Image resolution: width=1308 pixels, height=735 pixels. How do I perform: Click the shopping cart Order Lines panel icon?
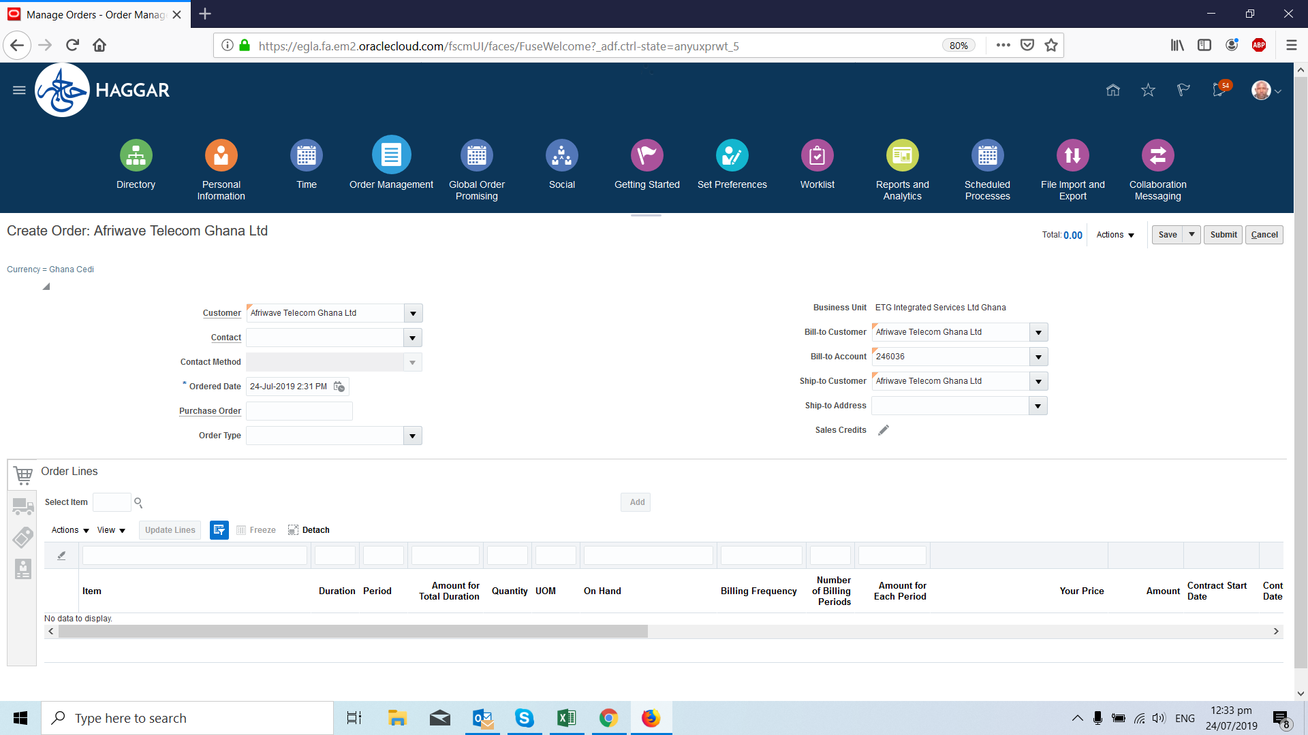[22, 474]
